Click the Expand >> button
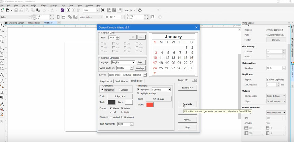294x142 pixels. [x=187, y=88]
